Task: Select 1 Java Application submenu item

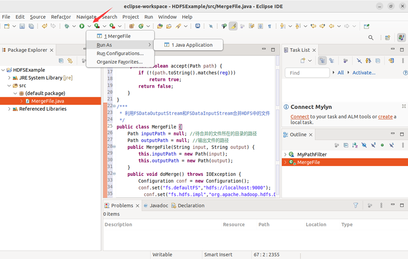Action: (x=188, y=45)
